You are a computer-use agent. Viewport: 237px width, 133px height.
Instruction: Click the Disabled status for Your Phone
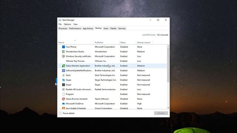(x=124, y=47)
